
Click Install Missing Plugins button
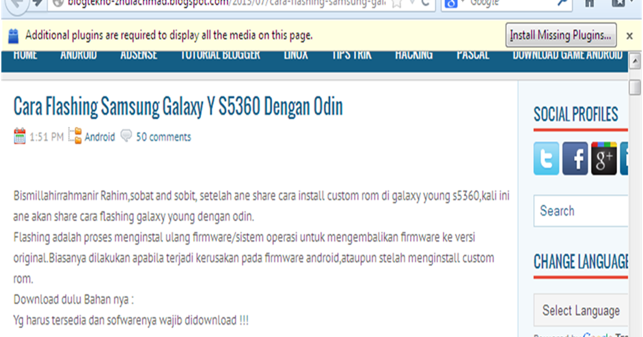pos(560,35)
